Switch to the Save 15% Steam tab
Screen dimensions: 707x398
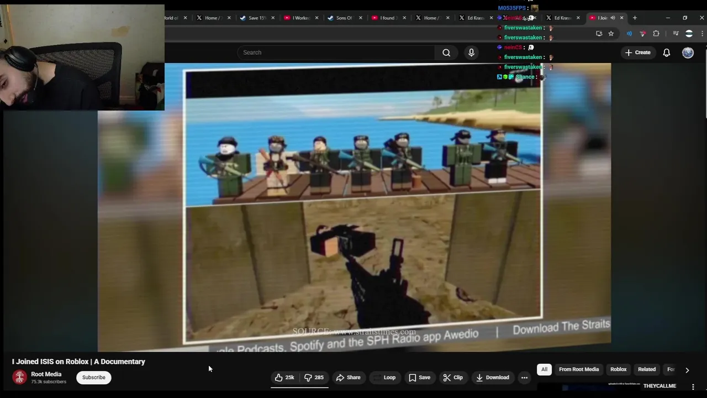tap(254, 18)
